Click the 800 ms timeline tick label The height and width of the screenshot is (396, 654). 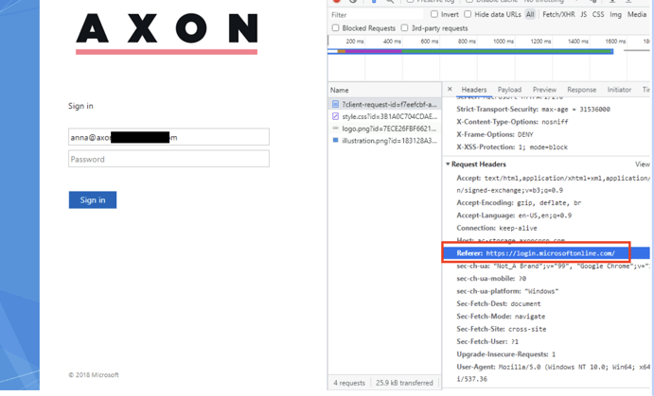[x=467, y=42]
